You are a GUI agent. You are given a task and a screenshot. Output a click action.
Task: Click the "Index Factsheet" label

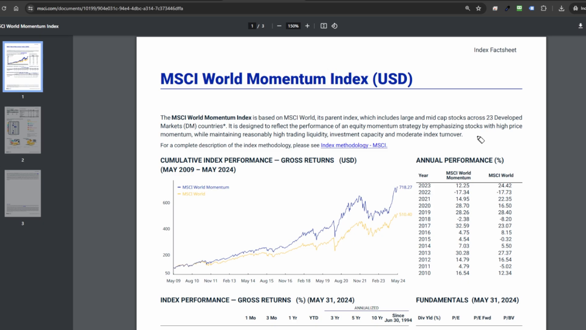click(x=495, y=50)
